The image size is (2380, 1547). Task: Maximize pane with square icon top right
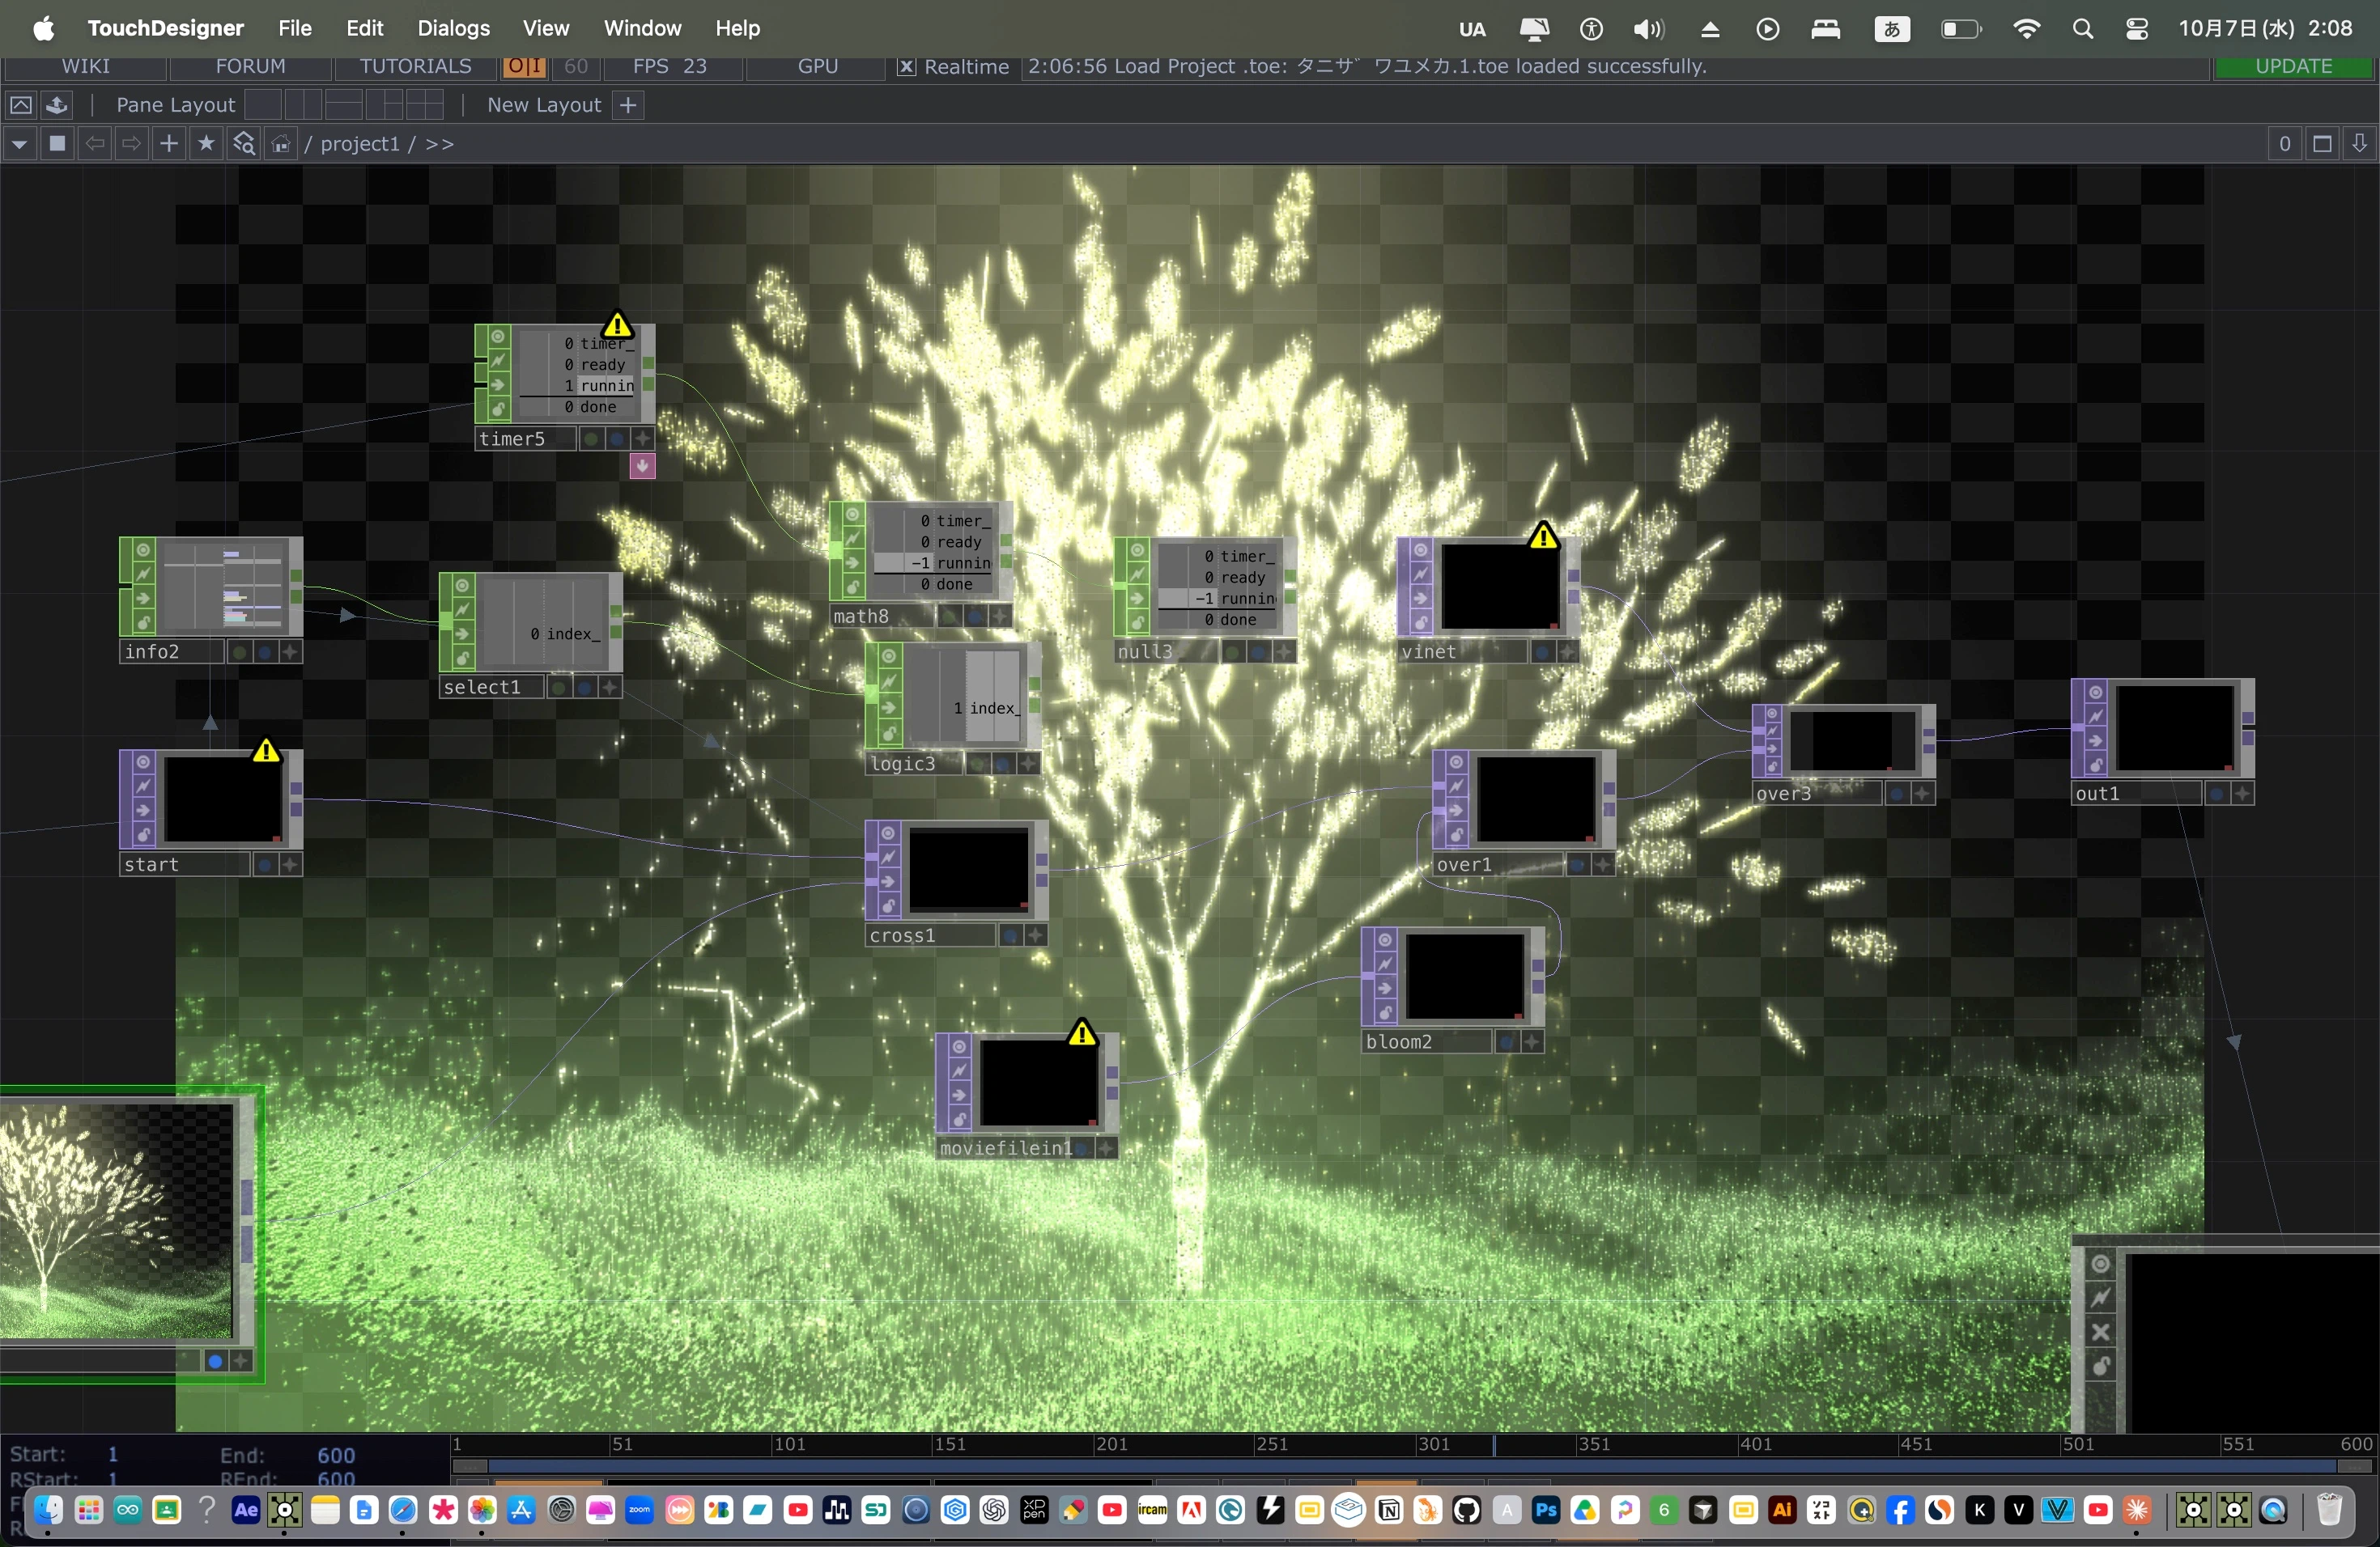[x=2322, y=144]
